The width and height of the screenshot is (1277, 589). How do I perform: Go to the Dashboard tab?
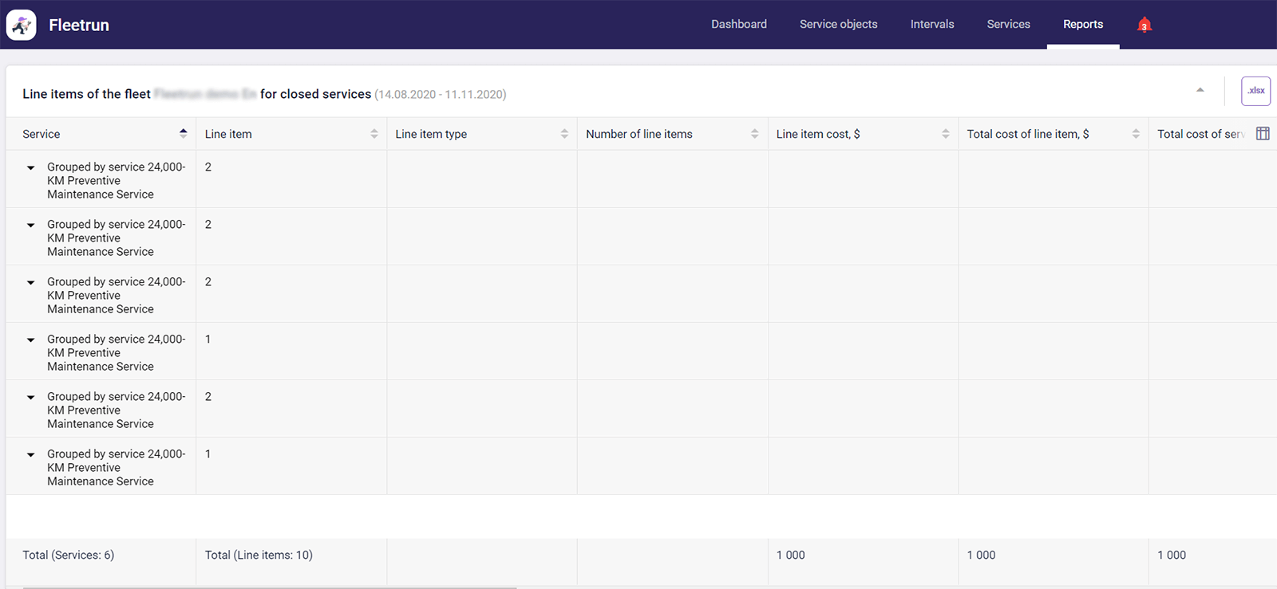click(x=738, y=25)
